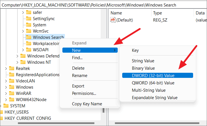Expand the WSDAPI key
207x126 pixels.
23,50
